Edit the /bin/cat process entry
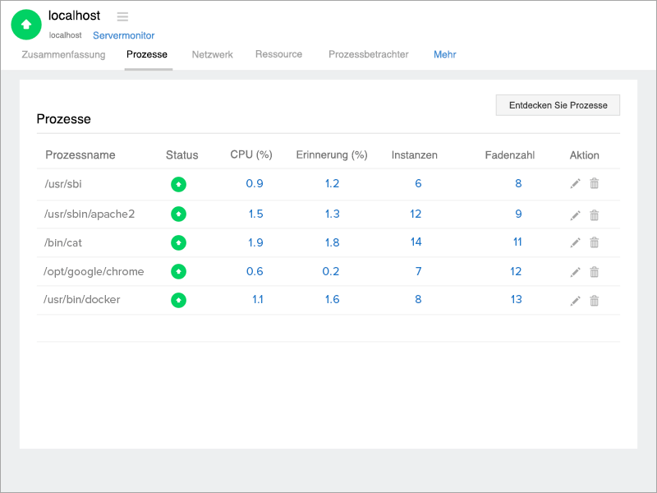 (x=575, y=243)
